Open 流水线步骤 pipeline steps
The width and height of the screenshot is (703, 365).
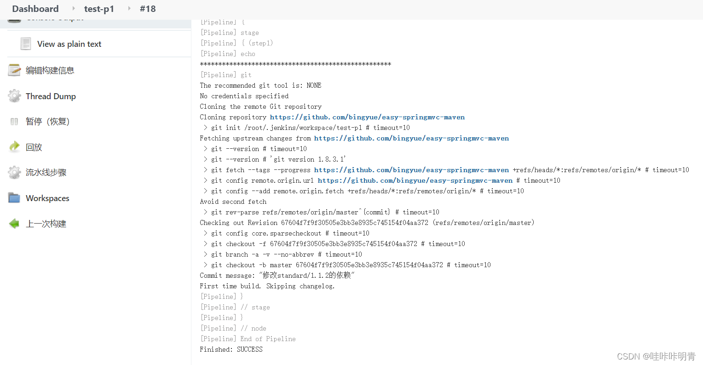point(46,173)
